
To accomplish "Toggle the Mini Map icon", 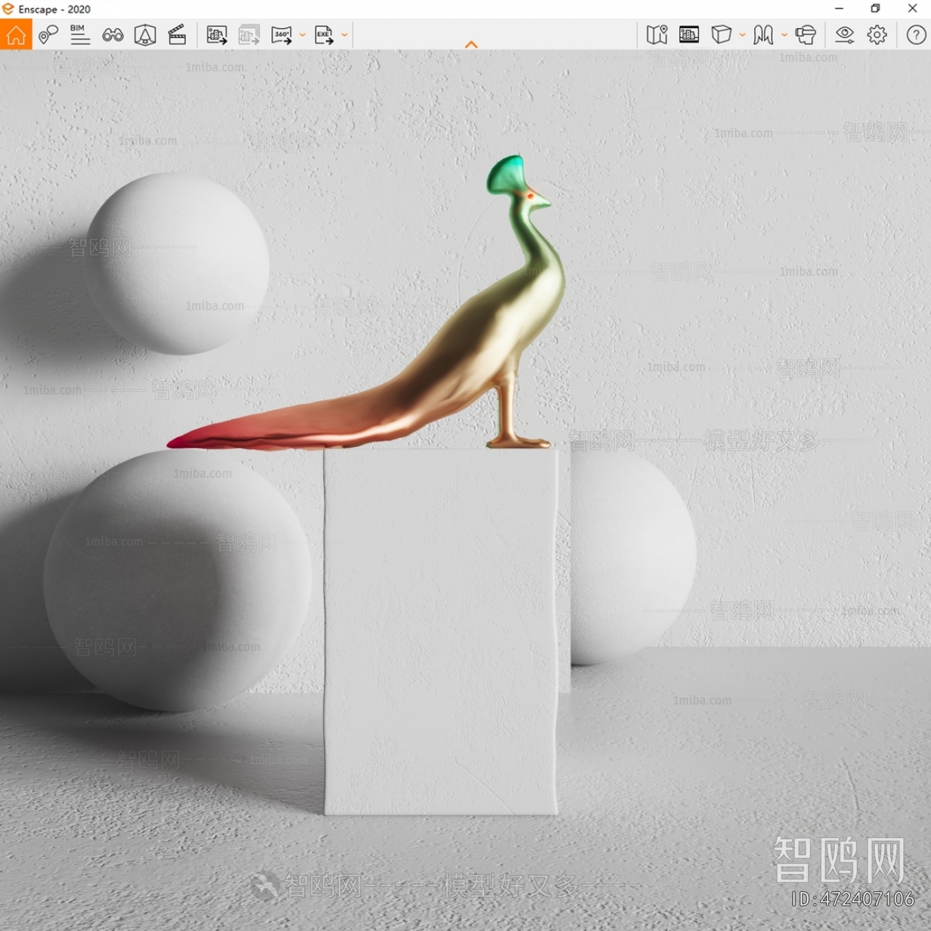I will tap(657, 35).
